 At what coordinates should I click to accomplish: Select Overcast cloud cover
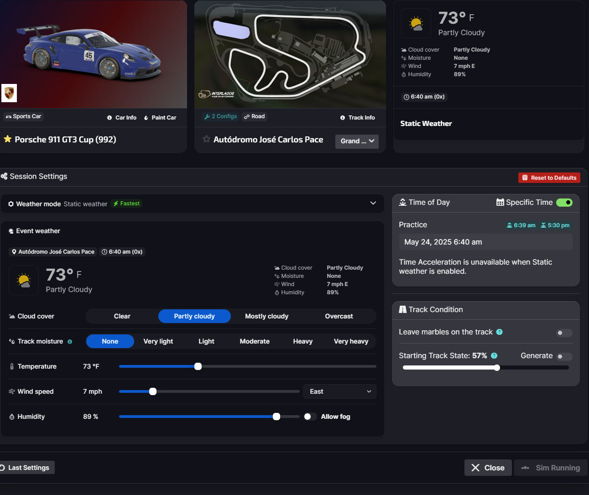339,316
